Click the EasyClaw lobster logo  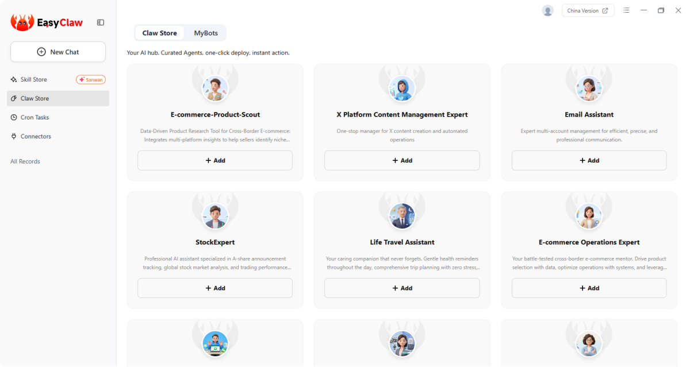(22, 22)
